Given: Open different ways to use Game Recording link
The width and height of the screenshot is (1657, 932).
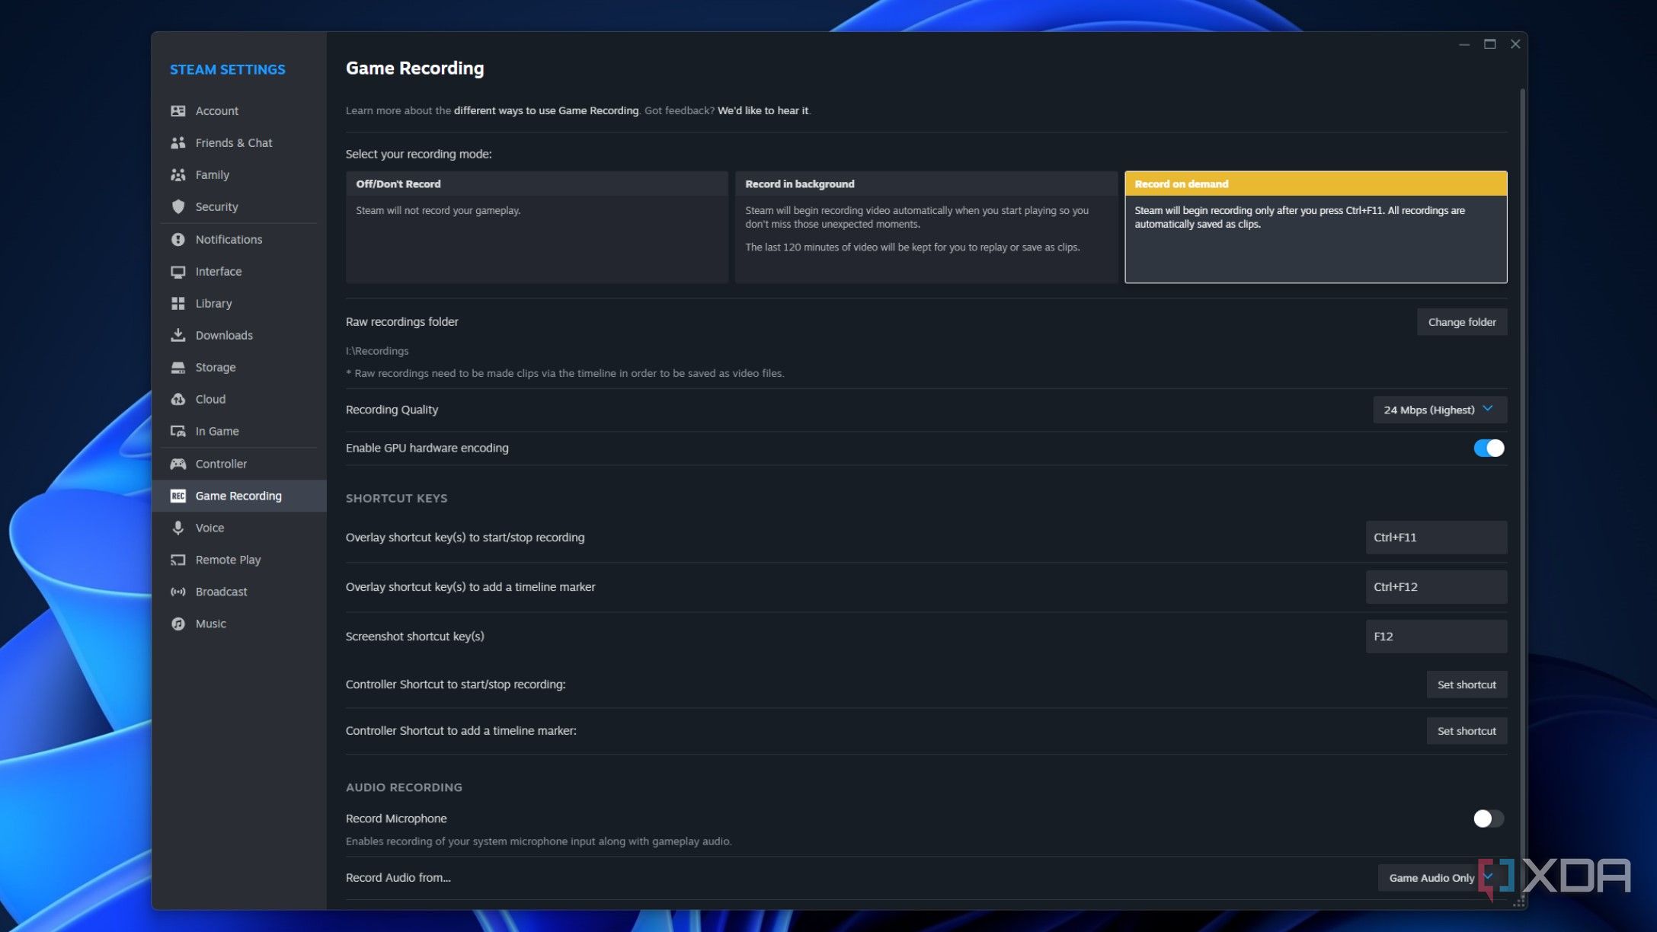Looking at the screenshot, I should point(545,111).
